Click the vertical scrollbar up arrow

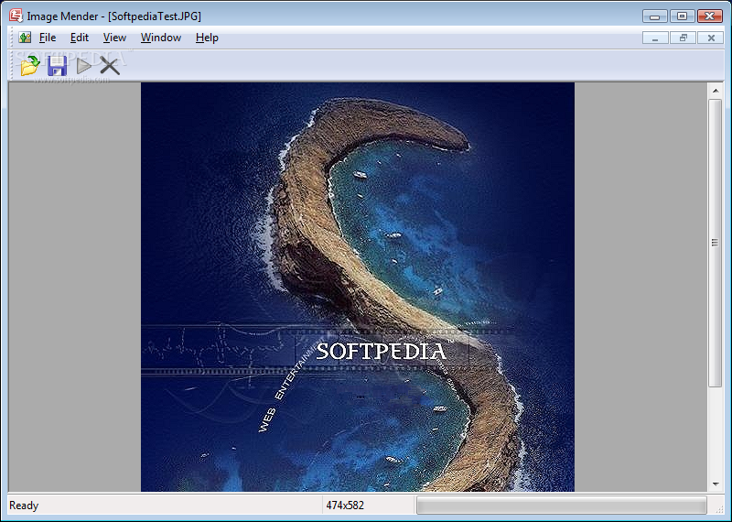click(716, 91)
